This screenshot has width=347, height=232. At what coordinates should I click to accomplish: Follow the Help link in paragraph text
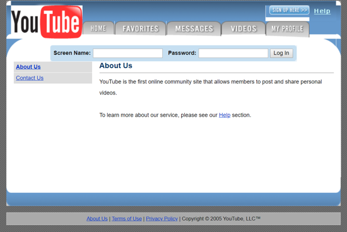[225, 115]
